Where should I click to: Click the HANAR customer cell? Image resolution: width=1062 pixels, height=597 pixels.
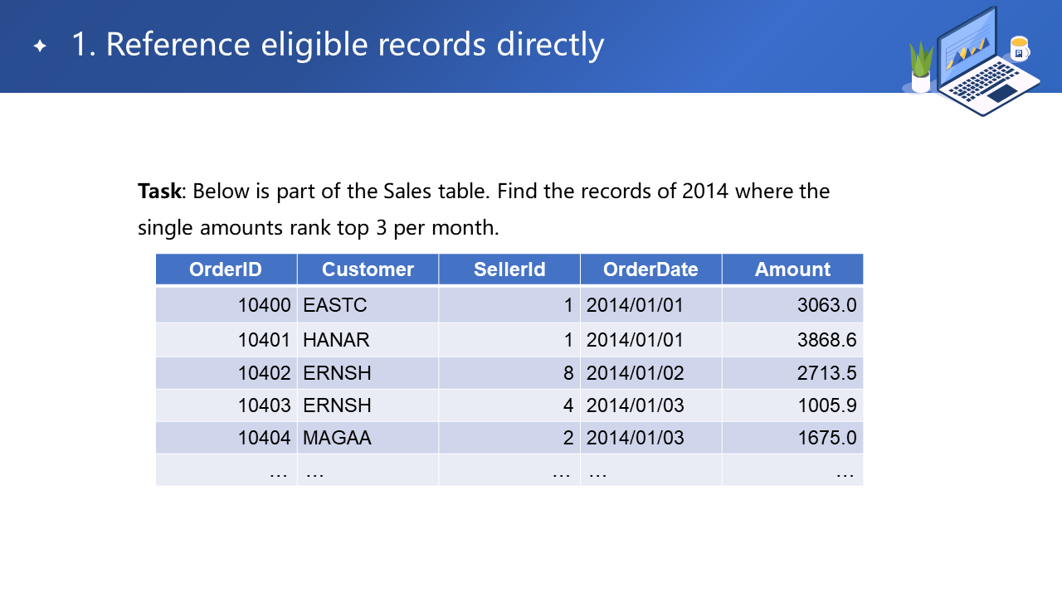[x=336, y=340]
